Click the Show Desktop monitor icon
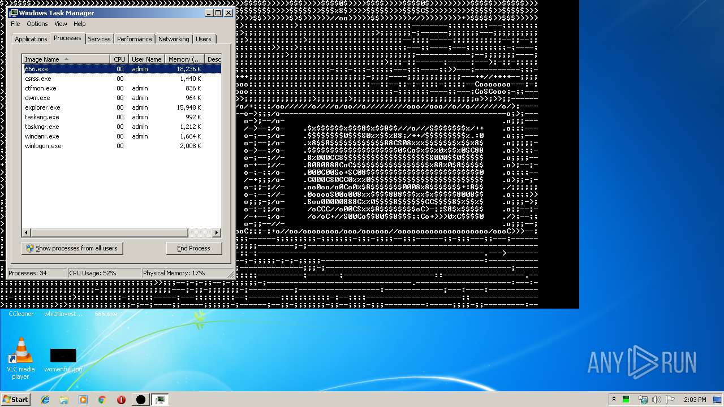The height and width of the screenshot is (407, 724). 718,400
